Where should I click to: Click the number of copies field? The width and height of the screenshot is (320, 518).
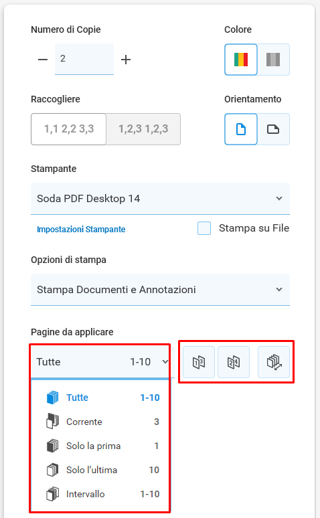click(x=84, y=59)
